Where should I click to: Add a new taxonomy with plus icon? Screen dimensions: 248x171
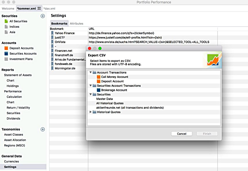point(43,129)
